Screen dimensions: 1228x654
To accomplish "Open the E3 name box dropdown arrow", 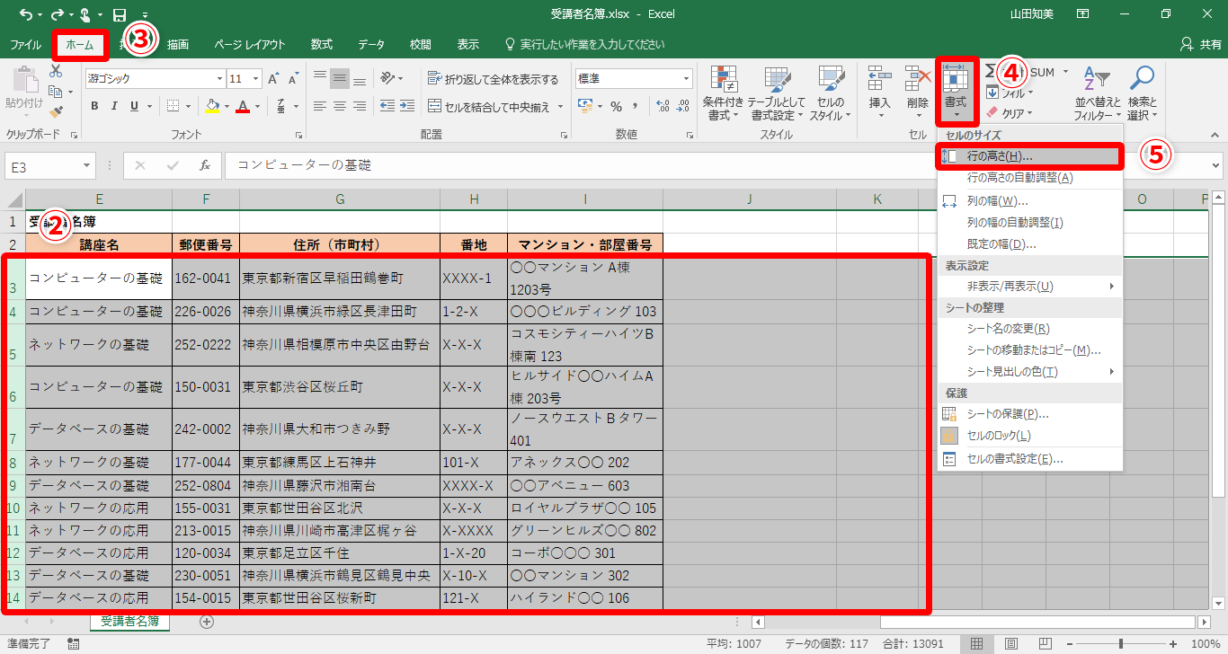I will click(86, 166).
